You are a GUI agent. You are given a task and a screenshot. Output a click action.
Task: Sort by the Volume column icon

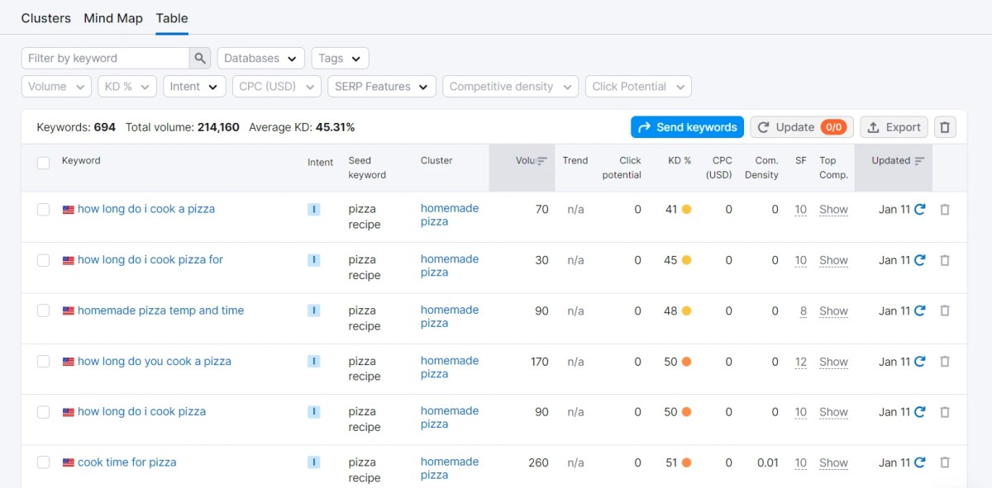tap(542, 161)
